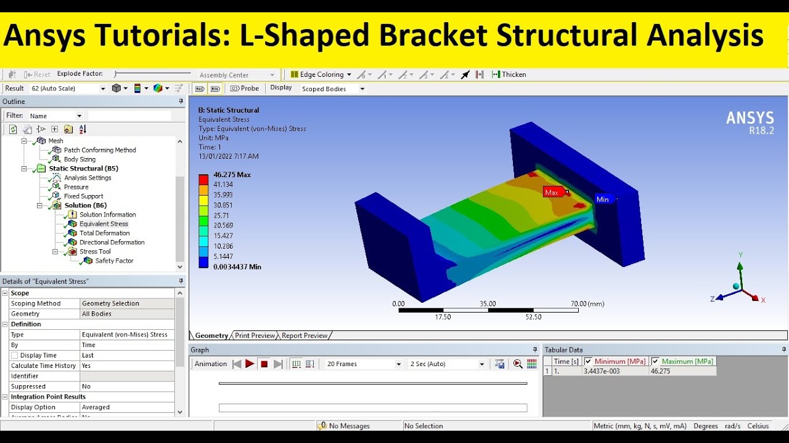Select the Pressure load item
The height and width of the screenshot is (443, 789).
coord(76,187)
